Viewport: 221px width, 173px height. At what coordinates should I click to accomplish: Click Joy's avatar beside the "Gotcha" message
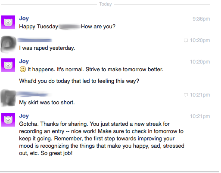tap(8, 120)
